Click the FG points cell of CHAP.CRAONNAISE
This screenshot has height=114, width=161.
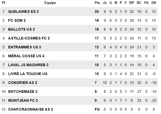point(97,109)
